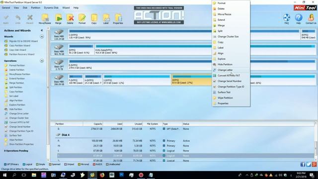Screen dimensions: 318x179
Task: Launch Partition Recovery Wizard
Action: tap(22, 54)
